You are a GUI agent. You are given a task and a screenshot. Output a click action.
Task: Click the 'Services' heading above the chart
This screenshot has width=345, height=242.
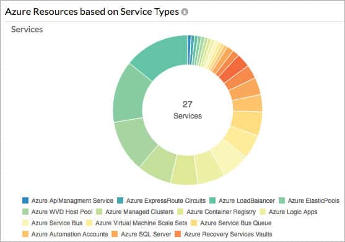coord(27,29)
